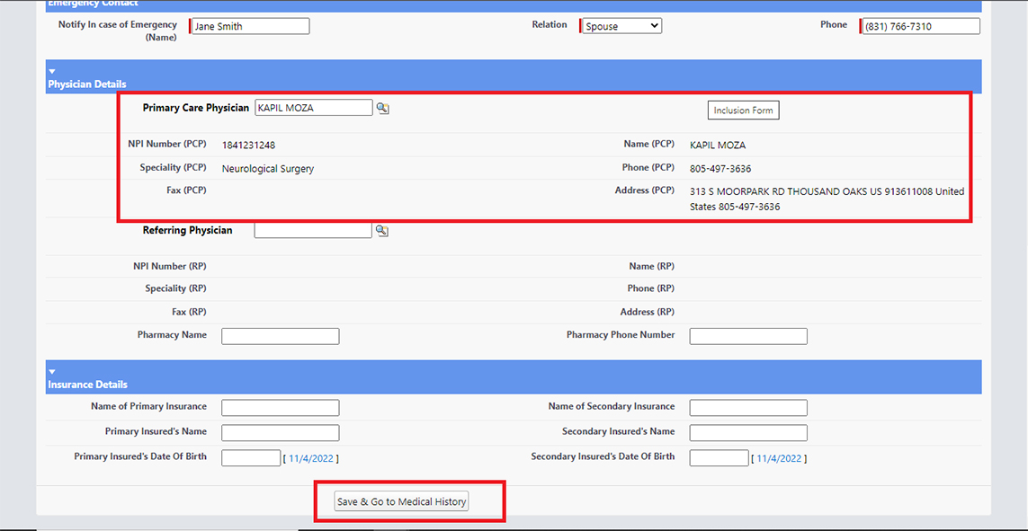Click the search icon beside Primary Care Physician
Image resolution: width=1028 pixels, height=531 pixels.
click(382, 108)
